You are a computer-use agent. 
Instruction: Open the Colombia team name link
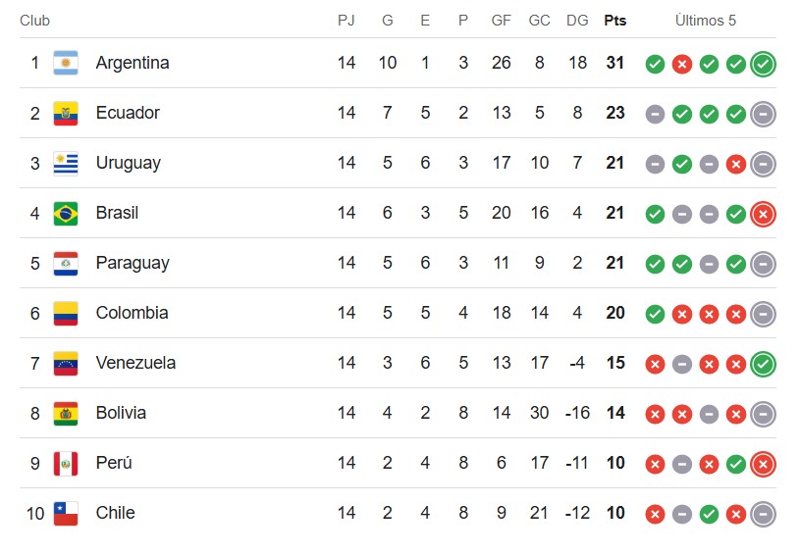tap(132, 313)
